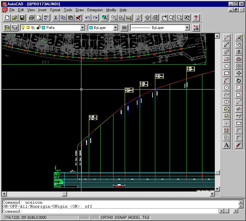Click the Help question mark button
Image resolution: width=246 pixels, height=221 pixels.
(196, 18)
